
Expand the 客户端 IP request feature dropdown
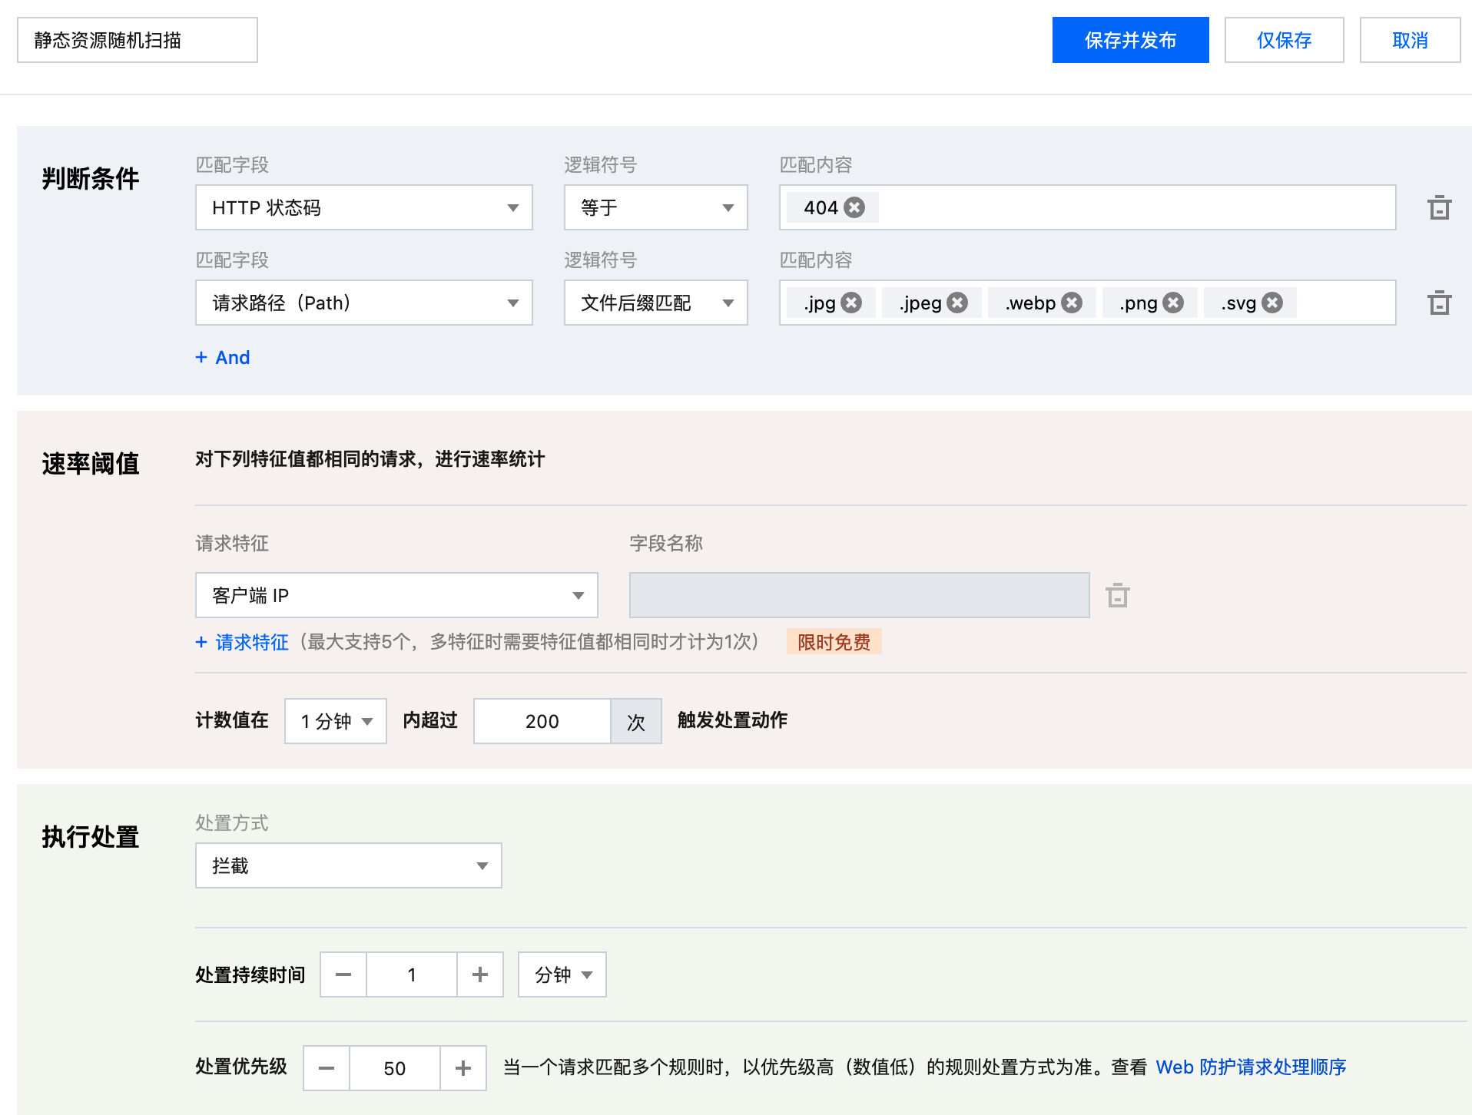[x=396, y=595]
